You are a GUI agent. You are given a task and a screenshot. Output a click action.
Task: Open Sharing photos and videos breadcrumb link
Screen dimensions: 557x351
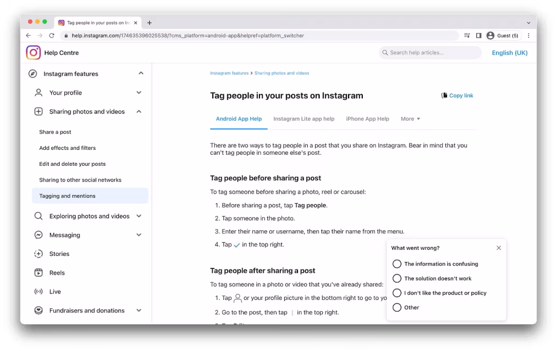[282, 73]
